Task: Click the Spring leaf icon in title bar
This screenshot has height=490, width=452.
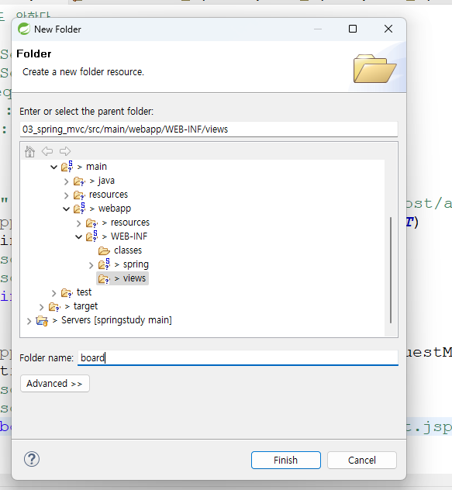Action: pos(24,29)
